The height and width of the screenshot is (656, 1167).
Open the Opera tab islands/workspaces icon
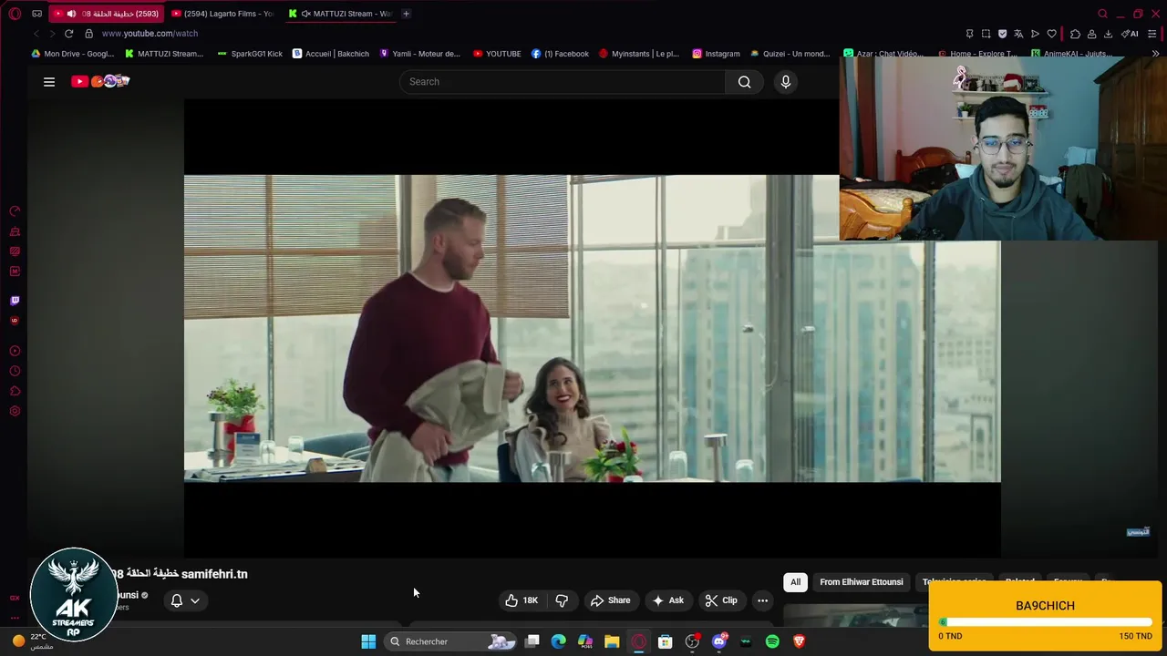36,14
